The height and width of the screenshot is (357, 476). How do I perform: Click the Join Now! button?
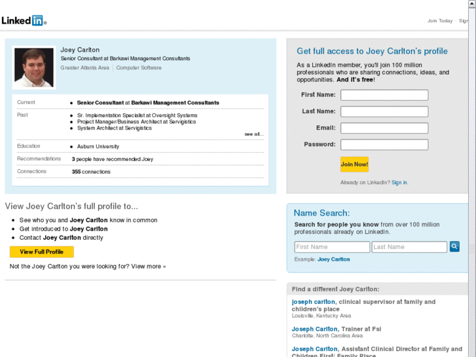click(354, 164)
